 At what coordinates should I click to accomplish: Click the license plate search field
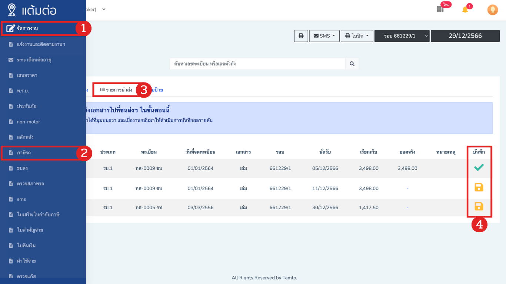click(x=258, y=64)
